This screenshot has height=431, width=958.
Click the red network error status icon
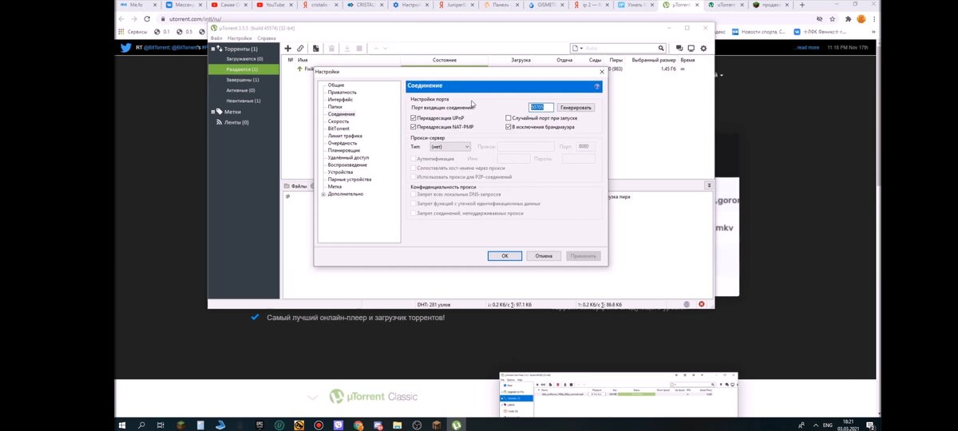702,304
